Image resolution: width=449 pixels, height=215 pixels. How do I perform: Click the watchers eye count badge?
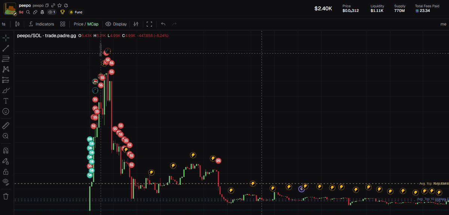pos(52,12)
